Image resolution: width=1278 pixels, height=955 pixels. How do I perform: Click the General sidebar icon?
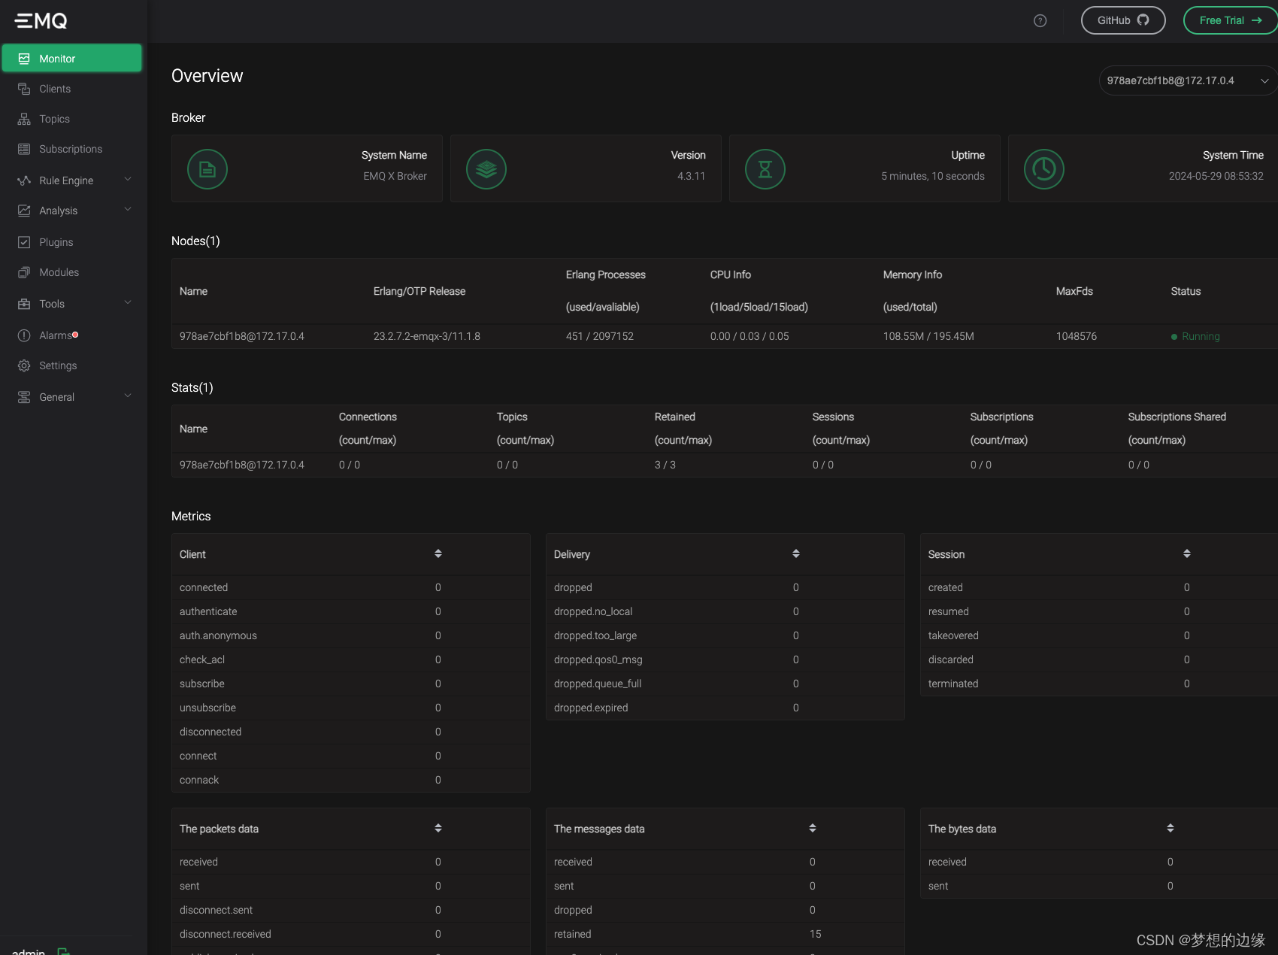[24, 397]
